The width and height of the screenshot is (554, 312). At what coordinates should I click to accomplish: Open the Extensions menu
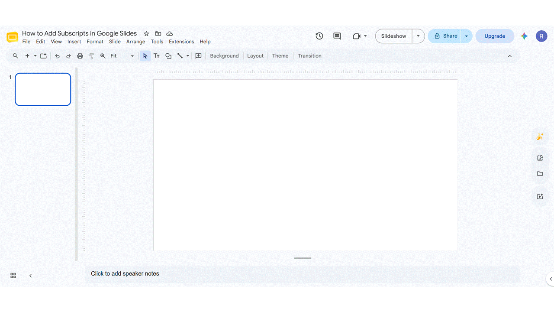(181, 42)
